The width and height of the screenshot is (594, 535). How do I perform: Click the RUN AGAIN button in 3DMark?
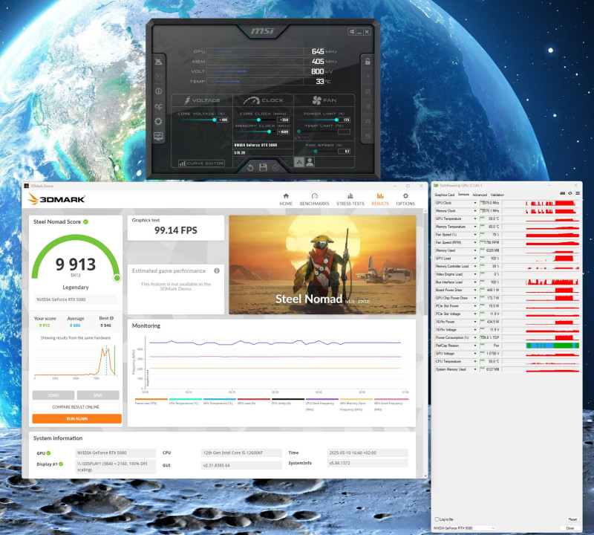[x=77, y=418]
